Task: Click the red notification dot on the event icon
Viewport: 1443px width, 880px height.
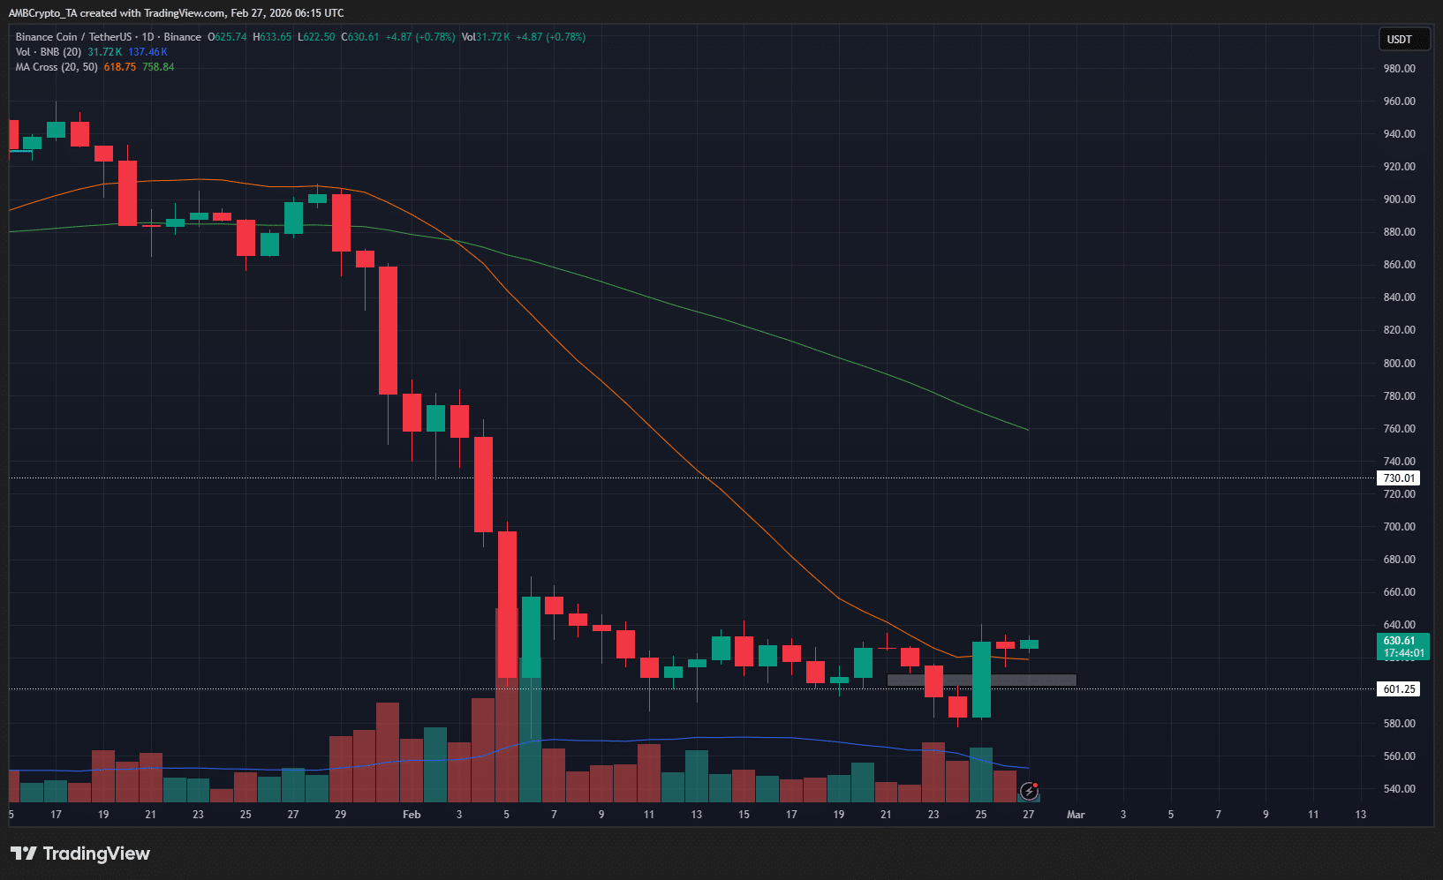Action: (1036, 786)
